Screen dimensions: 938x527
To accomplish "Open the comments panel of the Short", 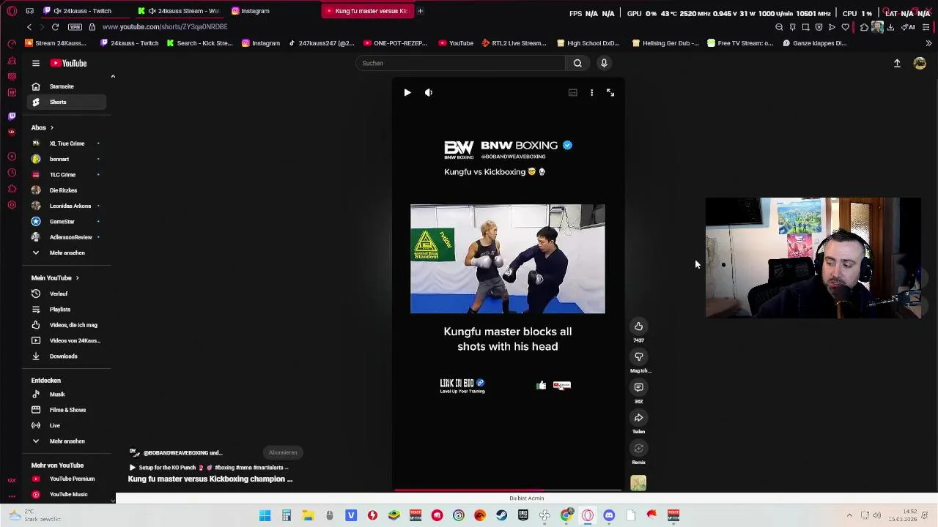I will (638, 387).
